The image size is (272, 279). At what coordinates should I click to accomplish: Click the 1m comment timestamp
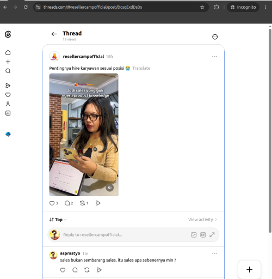click(85, 253)
